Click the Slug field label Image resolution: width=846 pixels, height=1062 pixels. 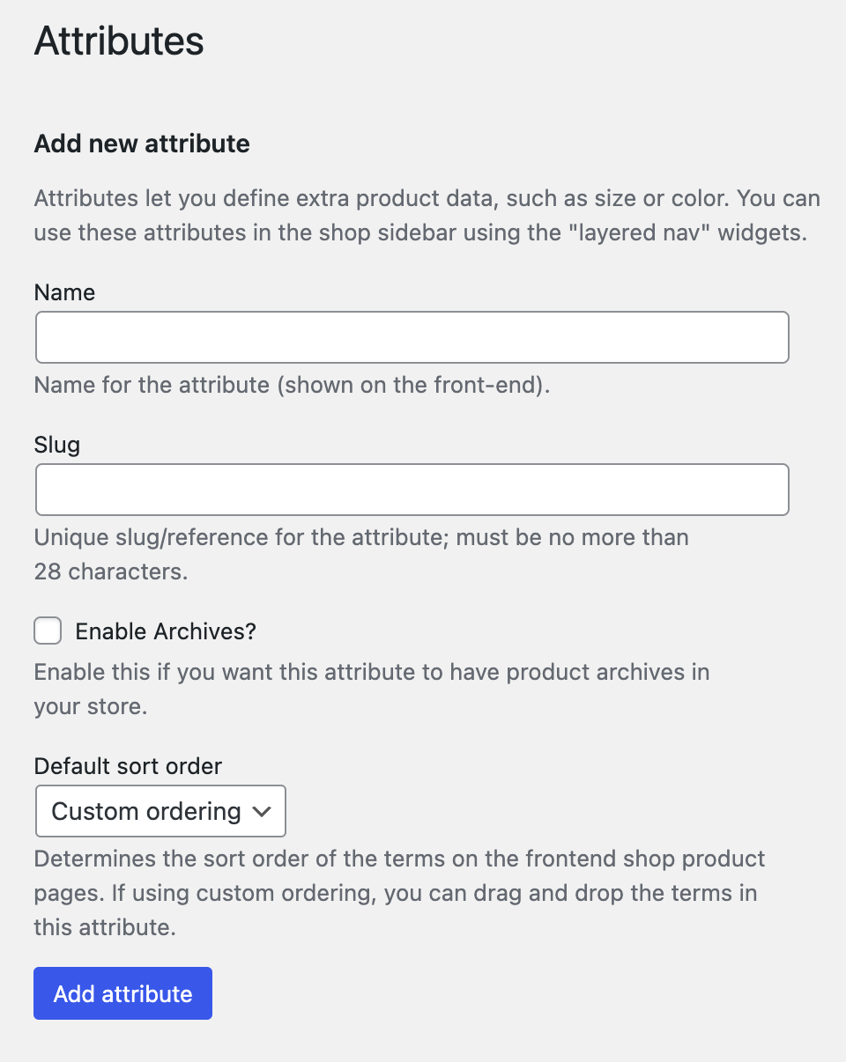pos(56,445)
